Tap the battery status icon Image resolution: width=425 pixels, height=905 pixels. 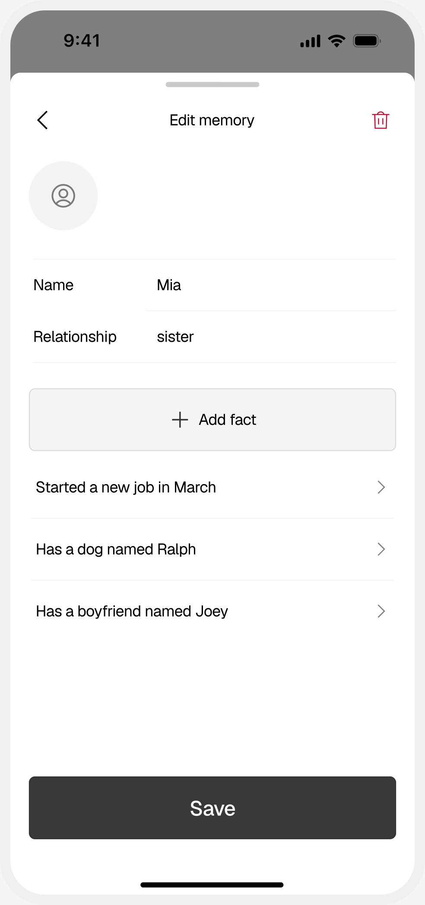coord(367,41)
